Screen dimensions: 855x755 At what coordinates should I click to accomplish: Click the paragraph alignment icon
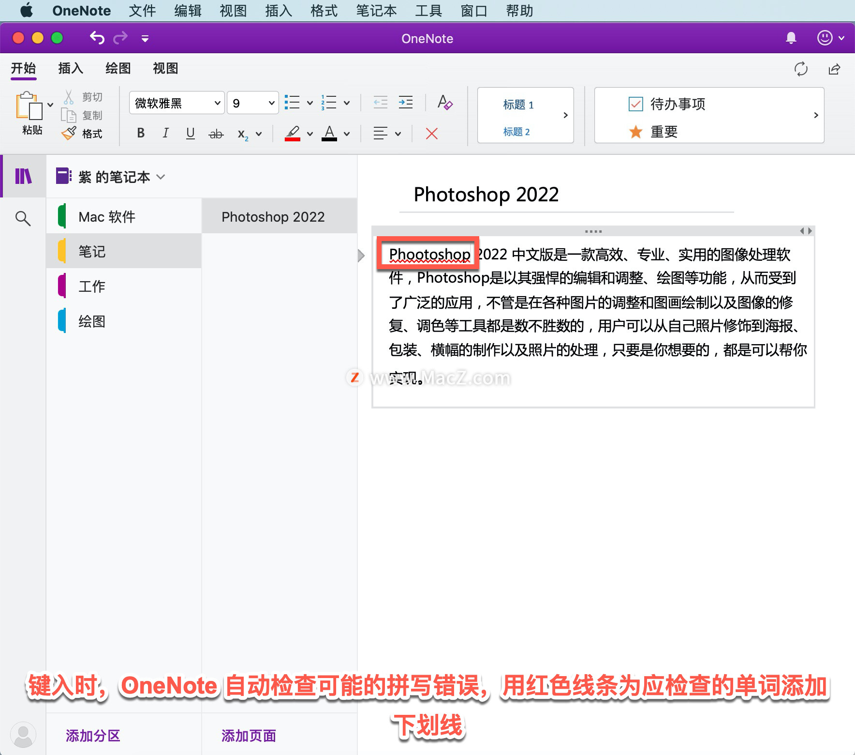coord(381,133)
